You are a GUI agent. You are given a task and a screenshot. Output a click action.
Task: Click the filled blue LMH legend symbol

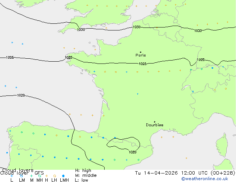[63, 176]
